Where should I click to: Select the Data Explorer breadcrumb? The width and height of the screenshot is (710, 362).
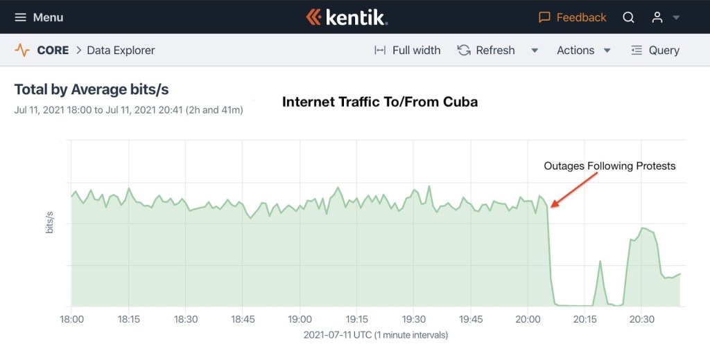click(121, 51)
